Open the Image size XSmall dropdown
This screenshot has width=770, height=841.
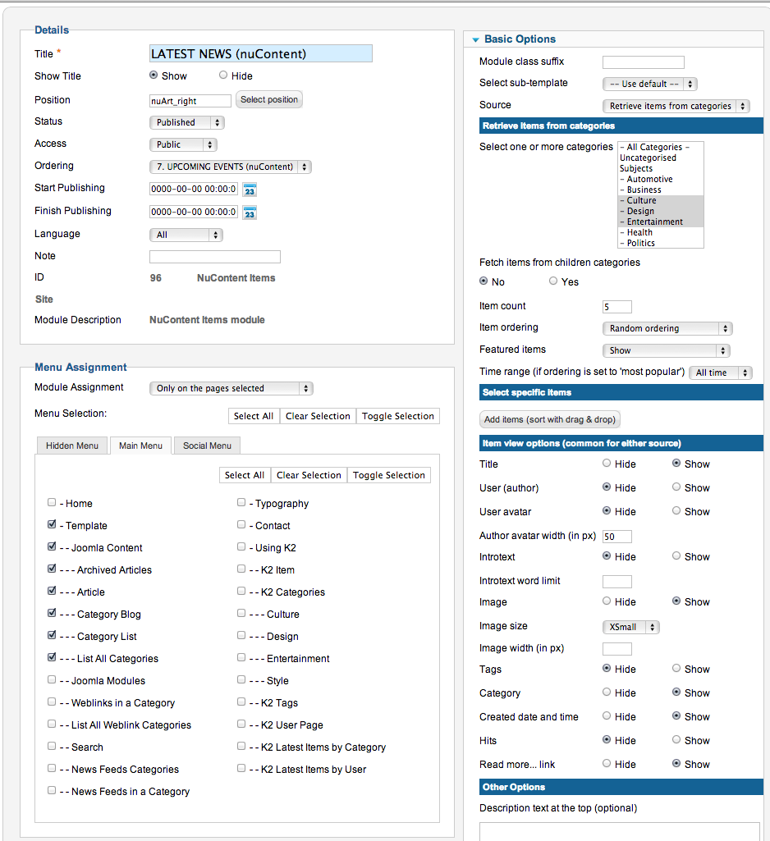tap(631, 627)
